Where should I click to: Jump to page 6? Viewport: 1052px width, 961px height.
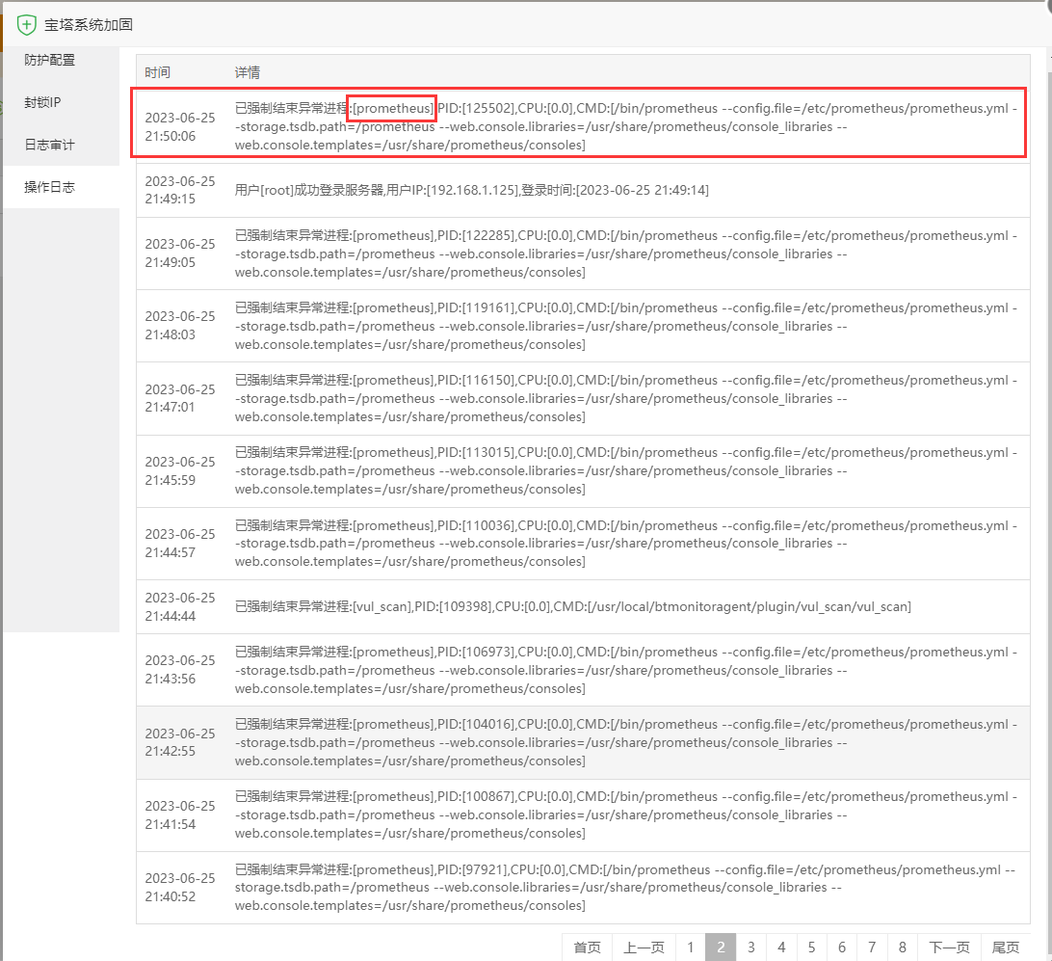[x=841, y=948]
